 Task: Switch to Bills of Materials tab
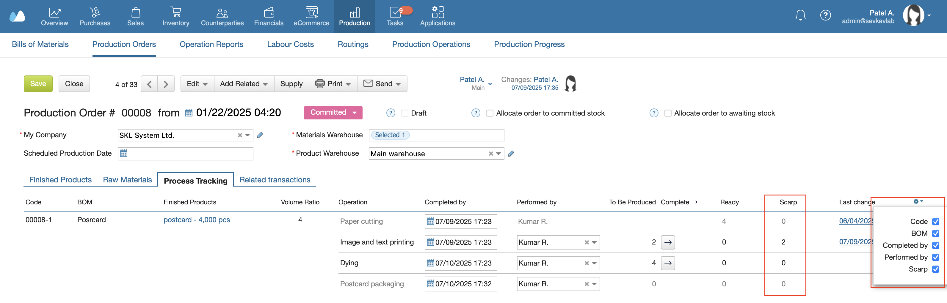pos(40,45)
